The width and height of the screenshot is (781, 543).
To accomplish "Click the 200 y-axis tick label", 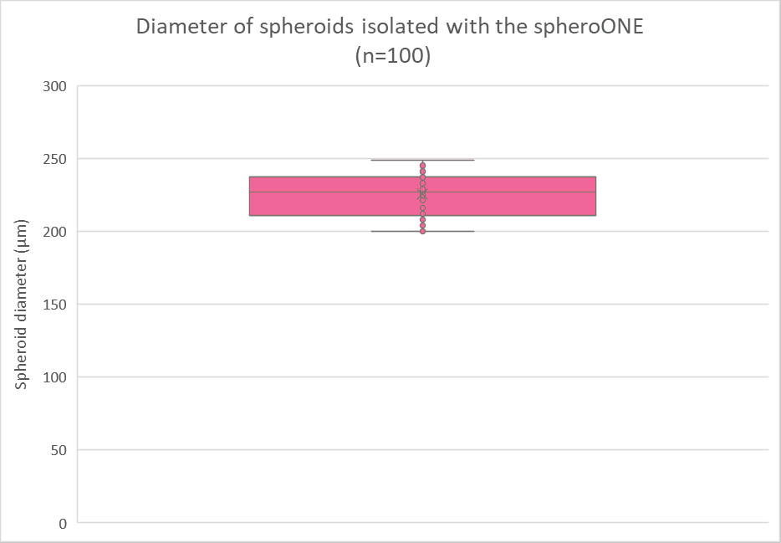I will [55, 232].
